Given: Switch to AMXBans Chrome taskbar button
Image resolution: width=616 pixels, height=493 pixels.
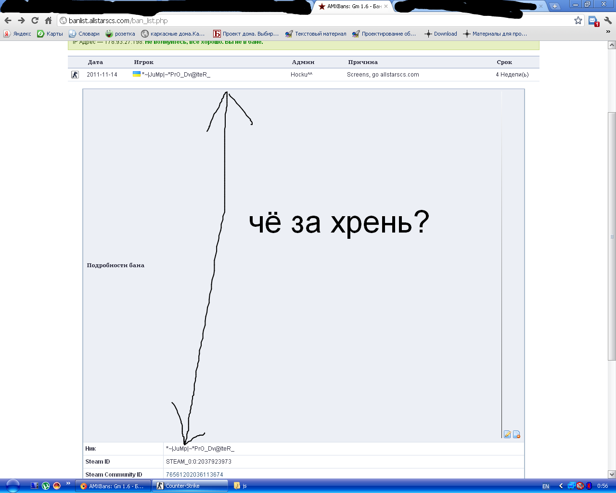Looking at the screenshot, I should tap(113, 486).
